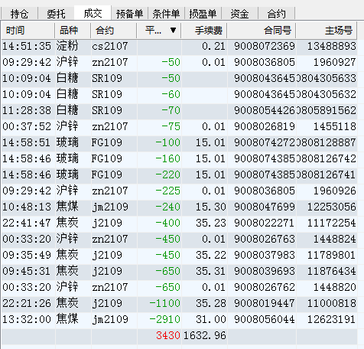
Task: Sort by the 品种 column header
Action: (73, 31)
